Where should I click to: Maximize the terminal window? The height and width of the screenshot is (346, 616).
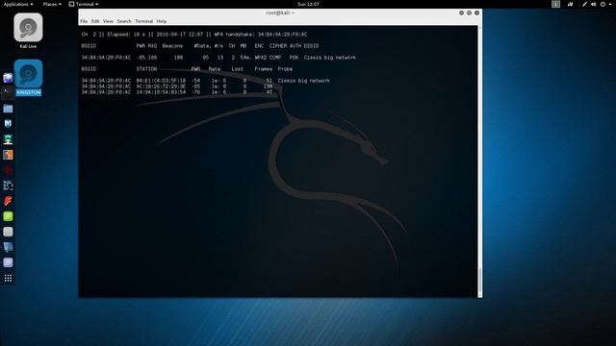click(469, 12)
